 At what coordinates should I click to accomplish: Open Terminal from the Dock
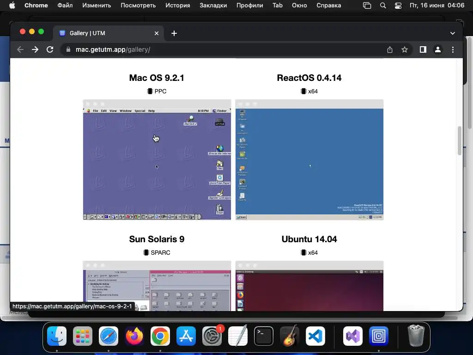264,336
